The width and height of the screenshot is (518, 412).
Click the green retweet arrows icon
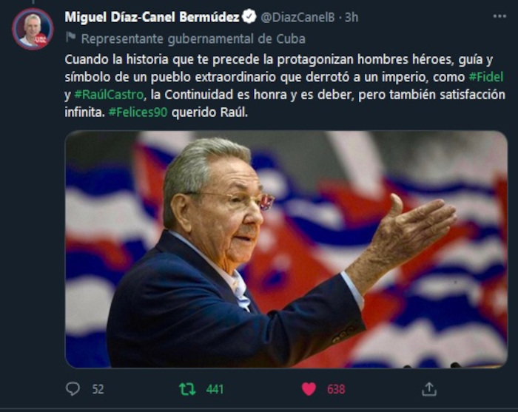coord(187,389)
